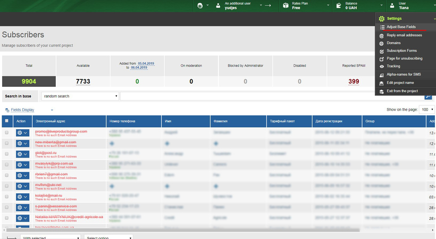Open action gear menu for glot@post.ru
Image resolution: width=436 pixels, height=239 pixels.
[x=22, y=154]
